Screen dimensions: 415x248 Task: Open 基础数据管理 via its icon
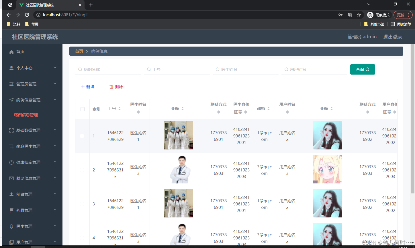(x=11, y=130)
